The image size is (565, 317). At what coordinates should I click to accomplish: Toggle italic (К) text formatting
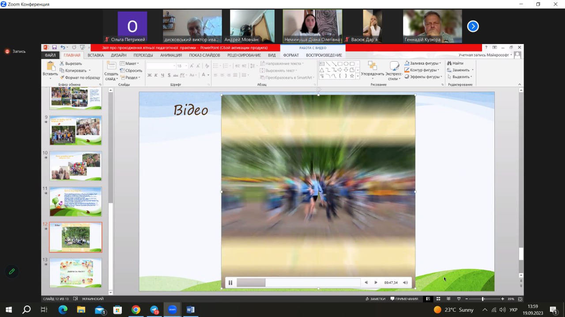tap(156, 75)
